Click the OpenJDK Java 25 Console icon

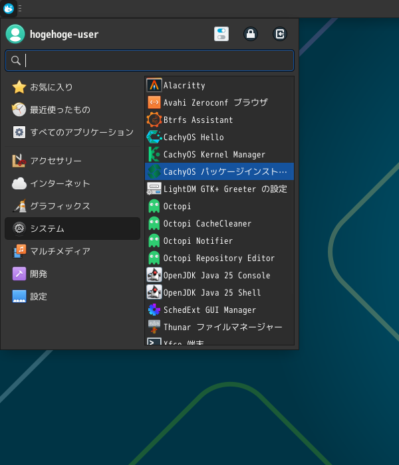click(154, 275)
